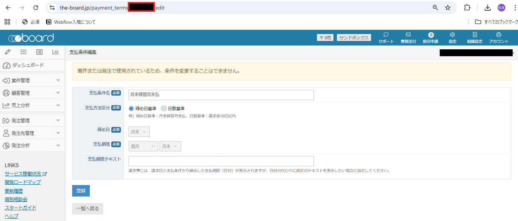Expand the 発注先管理 menu

pyautogui.click(x=32, y=133)
